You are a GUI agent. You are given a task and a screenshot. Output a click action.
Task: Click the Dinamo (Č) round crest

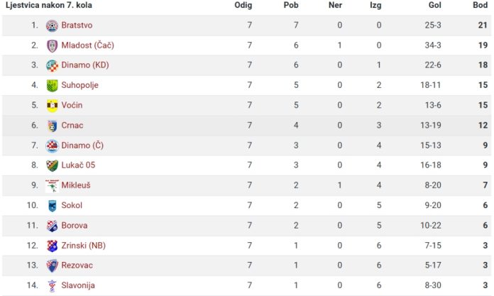click(52, 146)
